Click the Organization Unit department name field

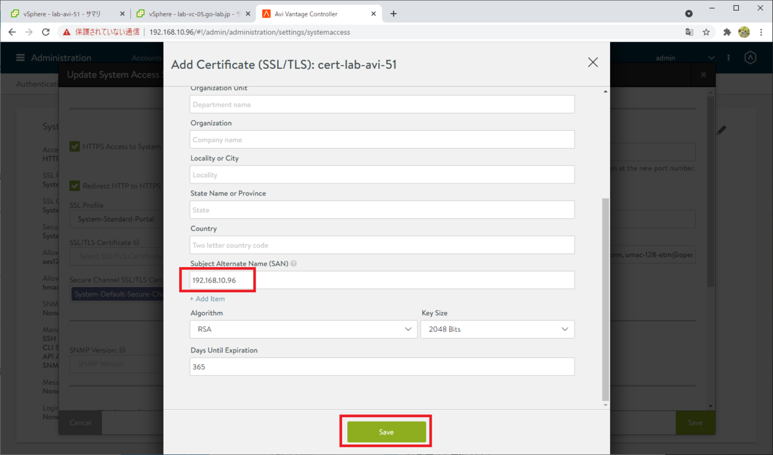[382, 104]
